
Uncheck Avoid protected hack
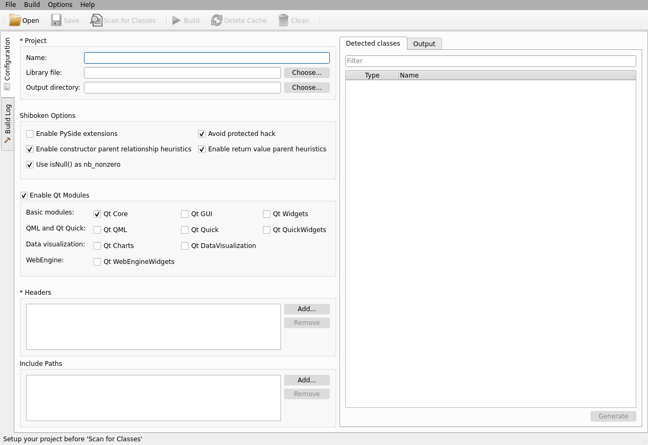202,134
